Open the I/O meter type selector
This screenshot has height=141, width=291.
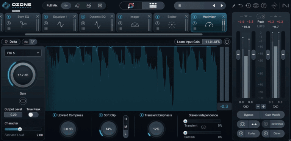tap(261, 17)
